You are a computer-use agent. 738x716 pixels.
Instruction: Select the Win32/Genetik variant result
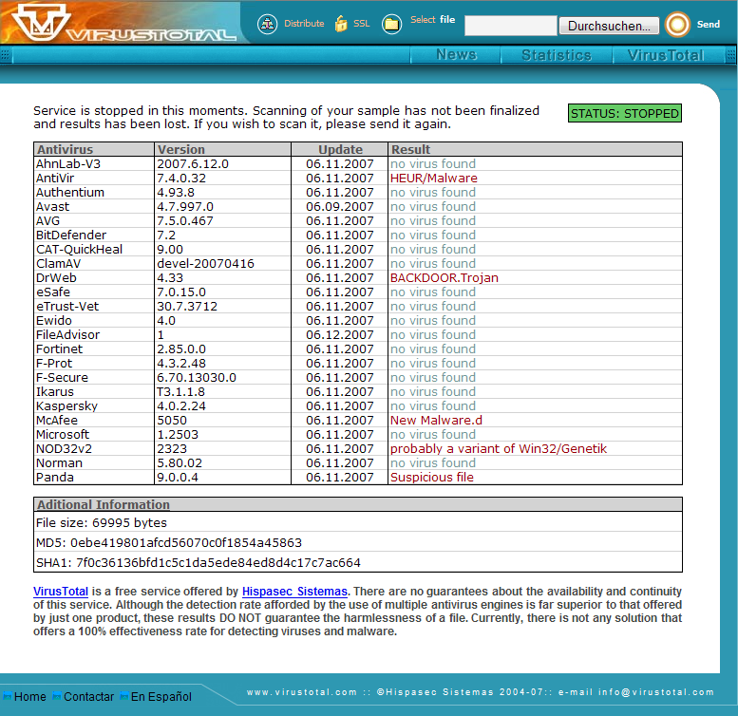pyautogui.click(x=499, y=449)
